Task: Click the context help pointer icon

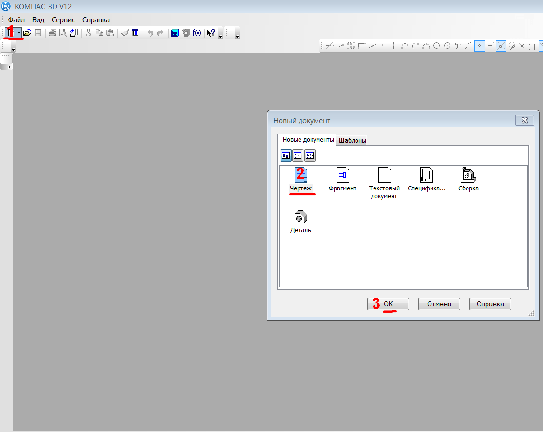Action: click(211, 33)
